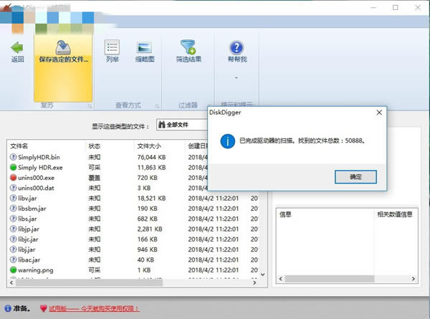Click file list scroll right arrow
Viewport: 430px width, 319px height.
[x=254, y=282]
